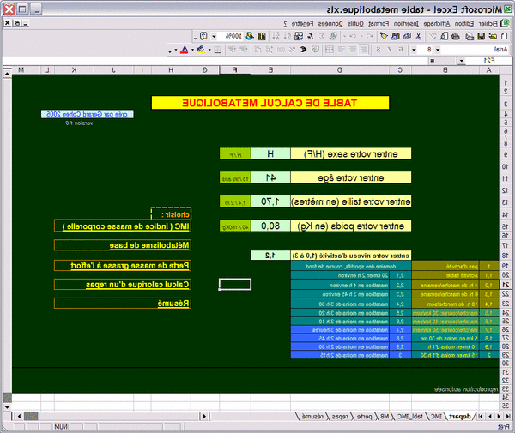Toggle Align Right button
This screenshot has height=433, width=515.
point(342,50)
